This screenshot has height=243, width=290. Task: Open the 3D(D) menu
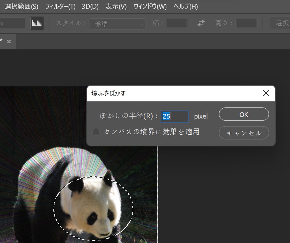coord(90,7)
